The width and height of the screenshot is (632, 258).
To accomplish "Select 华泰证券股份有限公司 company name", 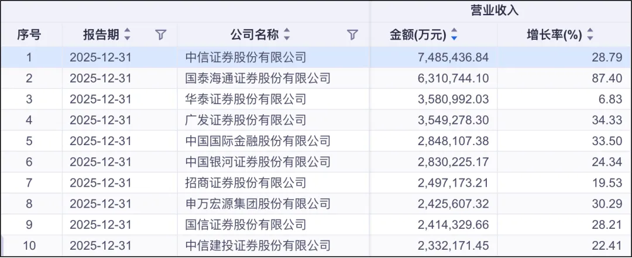I will click(x=246, y=99).
